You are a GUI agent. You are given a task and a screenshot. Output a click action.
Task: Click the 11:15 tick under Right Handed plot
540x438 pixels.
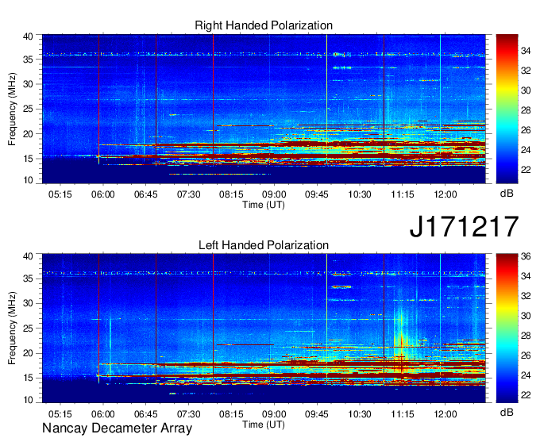click(403, 194)
